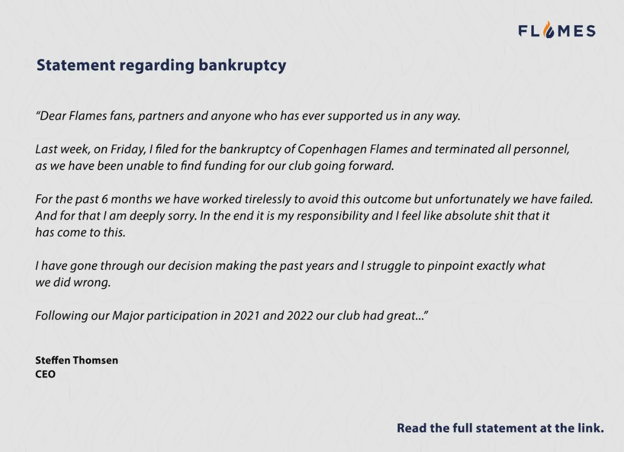Screen dimensions: 624x452
Task: Click the words 'unfortunately we have failed'
Action: 513,199
